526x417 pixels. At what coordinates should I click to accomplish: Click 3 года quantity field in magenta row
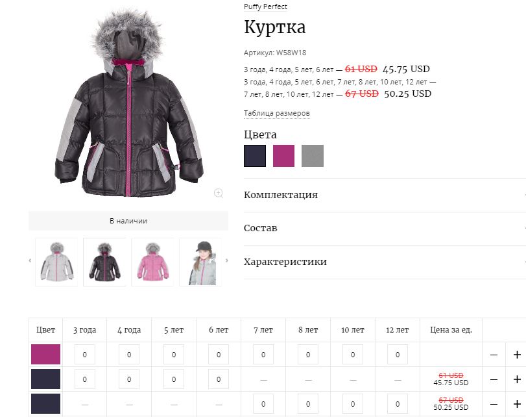click(84, 355)
